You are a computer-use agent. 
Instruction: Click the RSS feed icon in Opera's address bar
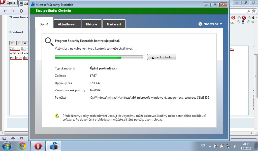point(249,11)
